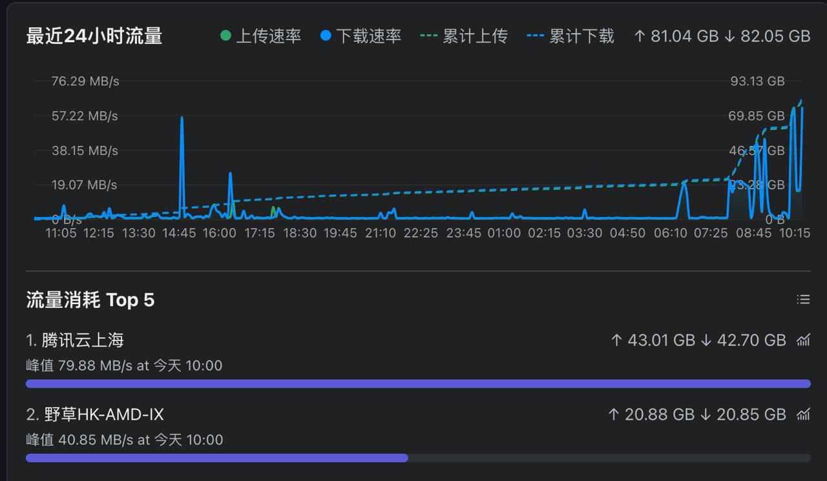Select the 最近24小时流量 chart title
Viewport: 827px width, 481px height.
[x=94, y=36]
